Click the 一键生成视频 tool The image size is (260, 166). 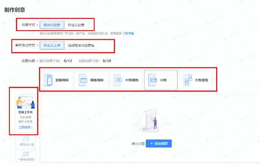(25, 156)
